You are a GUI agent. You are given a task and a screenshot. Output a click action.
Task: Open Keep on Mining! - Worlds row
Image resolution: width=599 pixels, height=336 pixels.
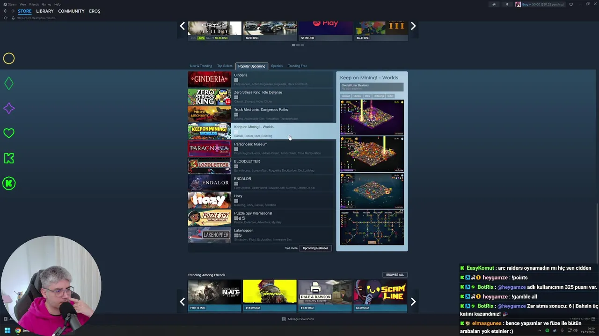262,131
